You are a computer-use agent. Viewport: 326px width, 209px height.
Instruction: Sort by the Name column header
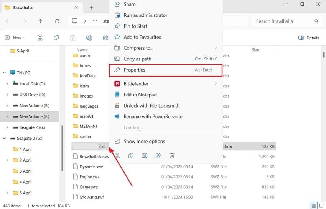(82, 50)
